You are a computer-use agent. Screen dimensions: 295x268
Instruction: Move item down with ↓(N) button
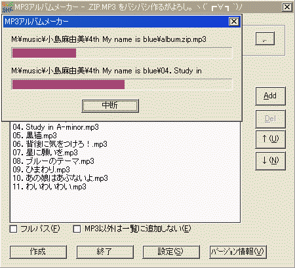click(x=270, y=161)
